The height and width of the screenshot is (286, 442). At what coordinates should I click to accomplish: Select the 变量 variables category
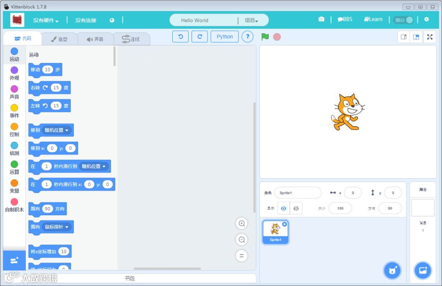point(14,186)
